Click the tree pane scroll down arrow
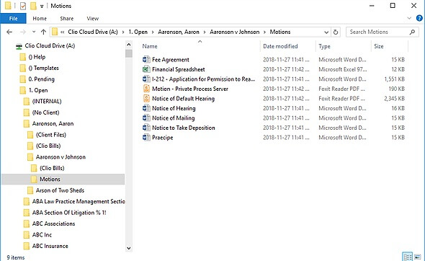The image size is (425, 261). point(129,248)
